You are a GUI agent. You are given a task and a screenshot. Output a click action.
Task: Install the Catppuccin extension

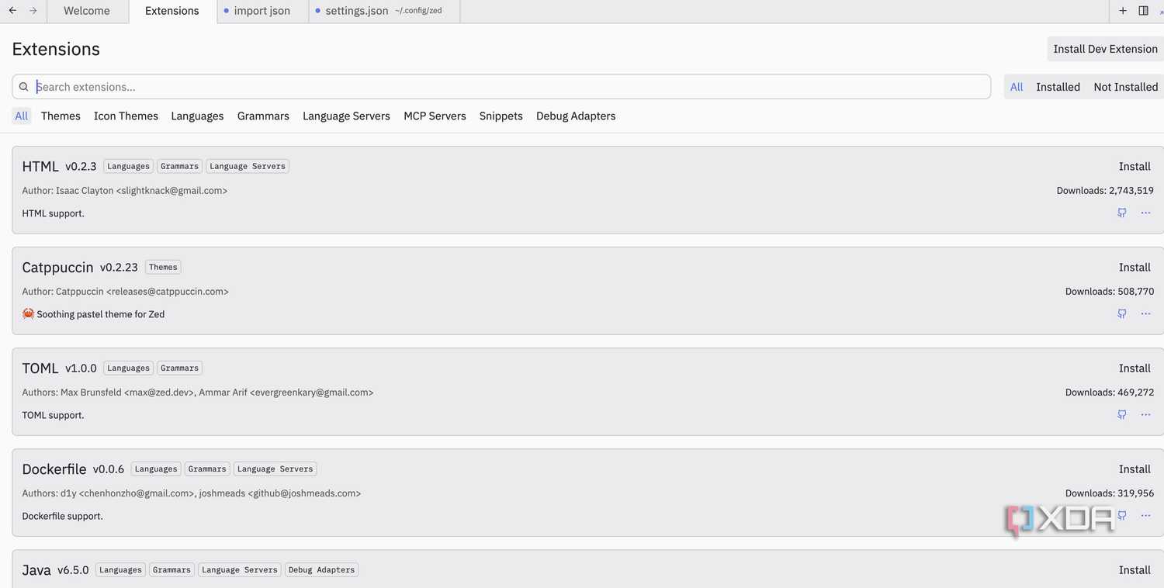coord(1135,267)
